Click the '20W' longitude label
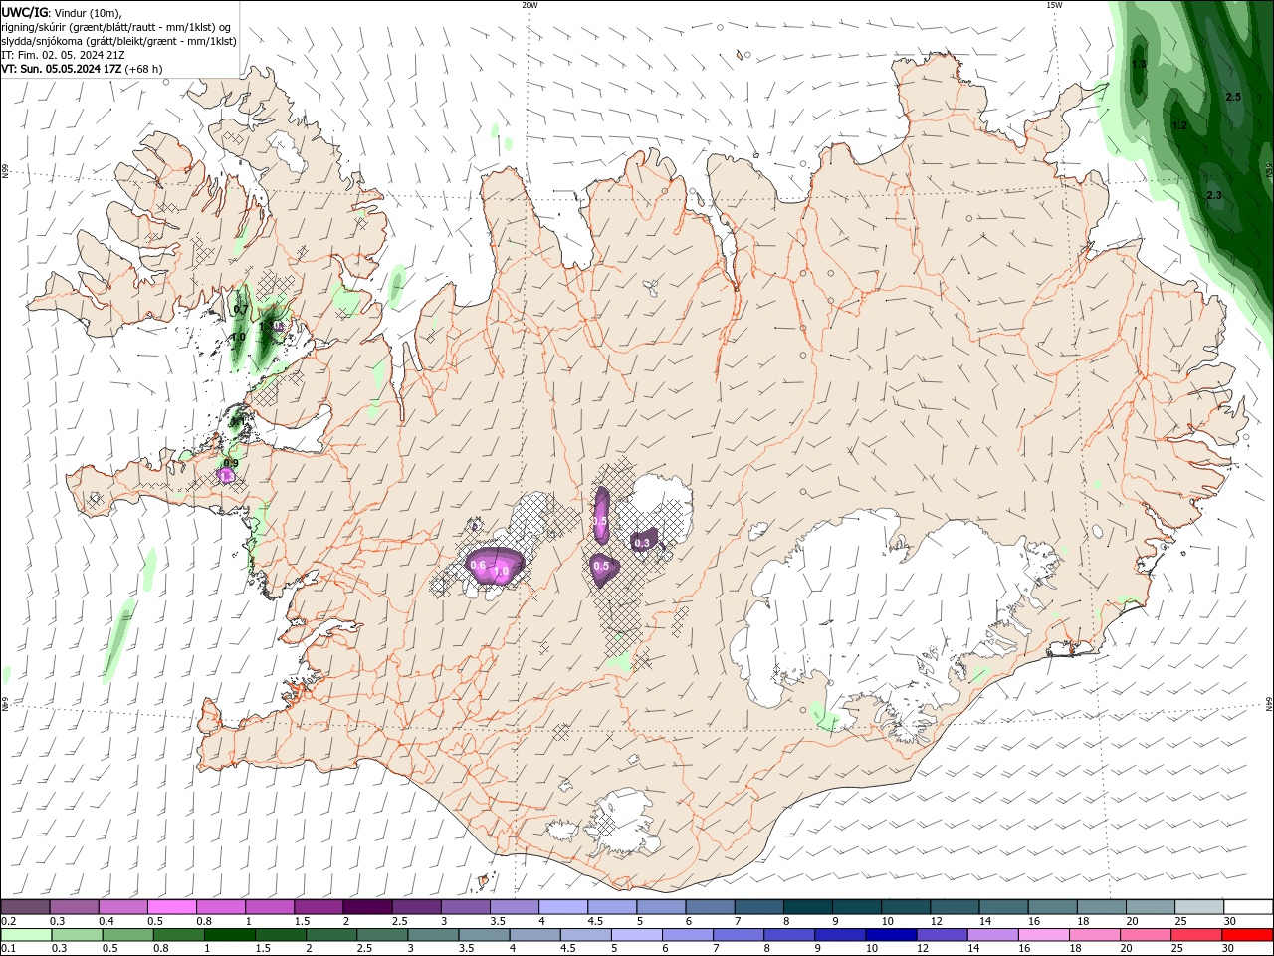The width and height of the screenshot is (1274, 956). tap(530, 5)
